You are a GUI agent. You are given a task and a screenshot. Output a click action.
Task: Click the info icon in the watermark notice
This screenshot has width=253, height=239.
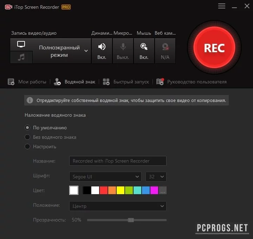(x=30, y=100)
